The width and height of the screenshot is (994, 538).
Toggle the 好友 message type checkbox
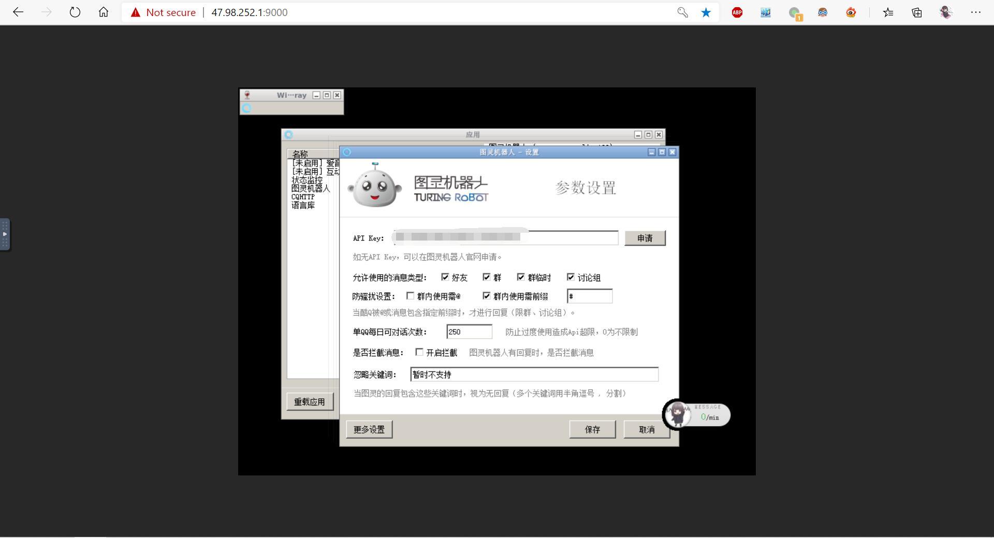pyautogui.click(x=445, y=277)
